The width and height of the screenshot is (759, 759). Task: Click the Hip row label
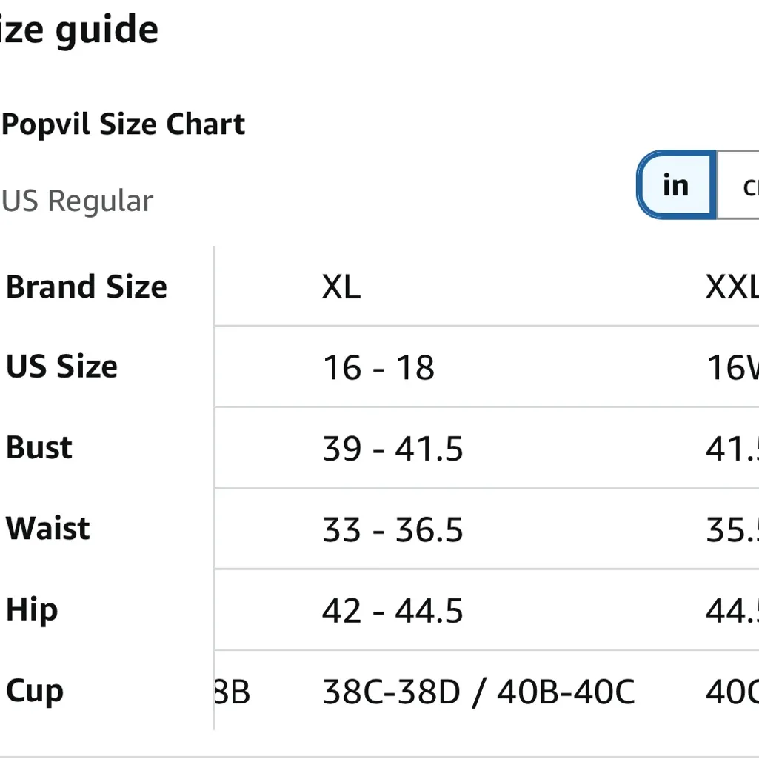31,609
